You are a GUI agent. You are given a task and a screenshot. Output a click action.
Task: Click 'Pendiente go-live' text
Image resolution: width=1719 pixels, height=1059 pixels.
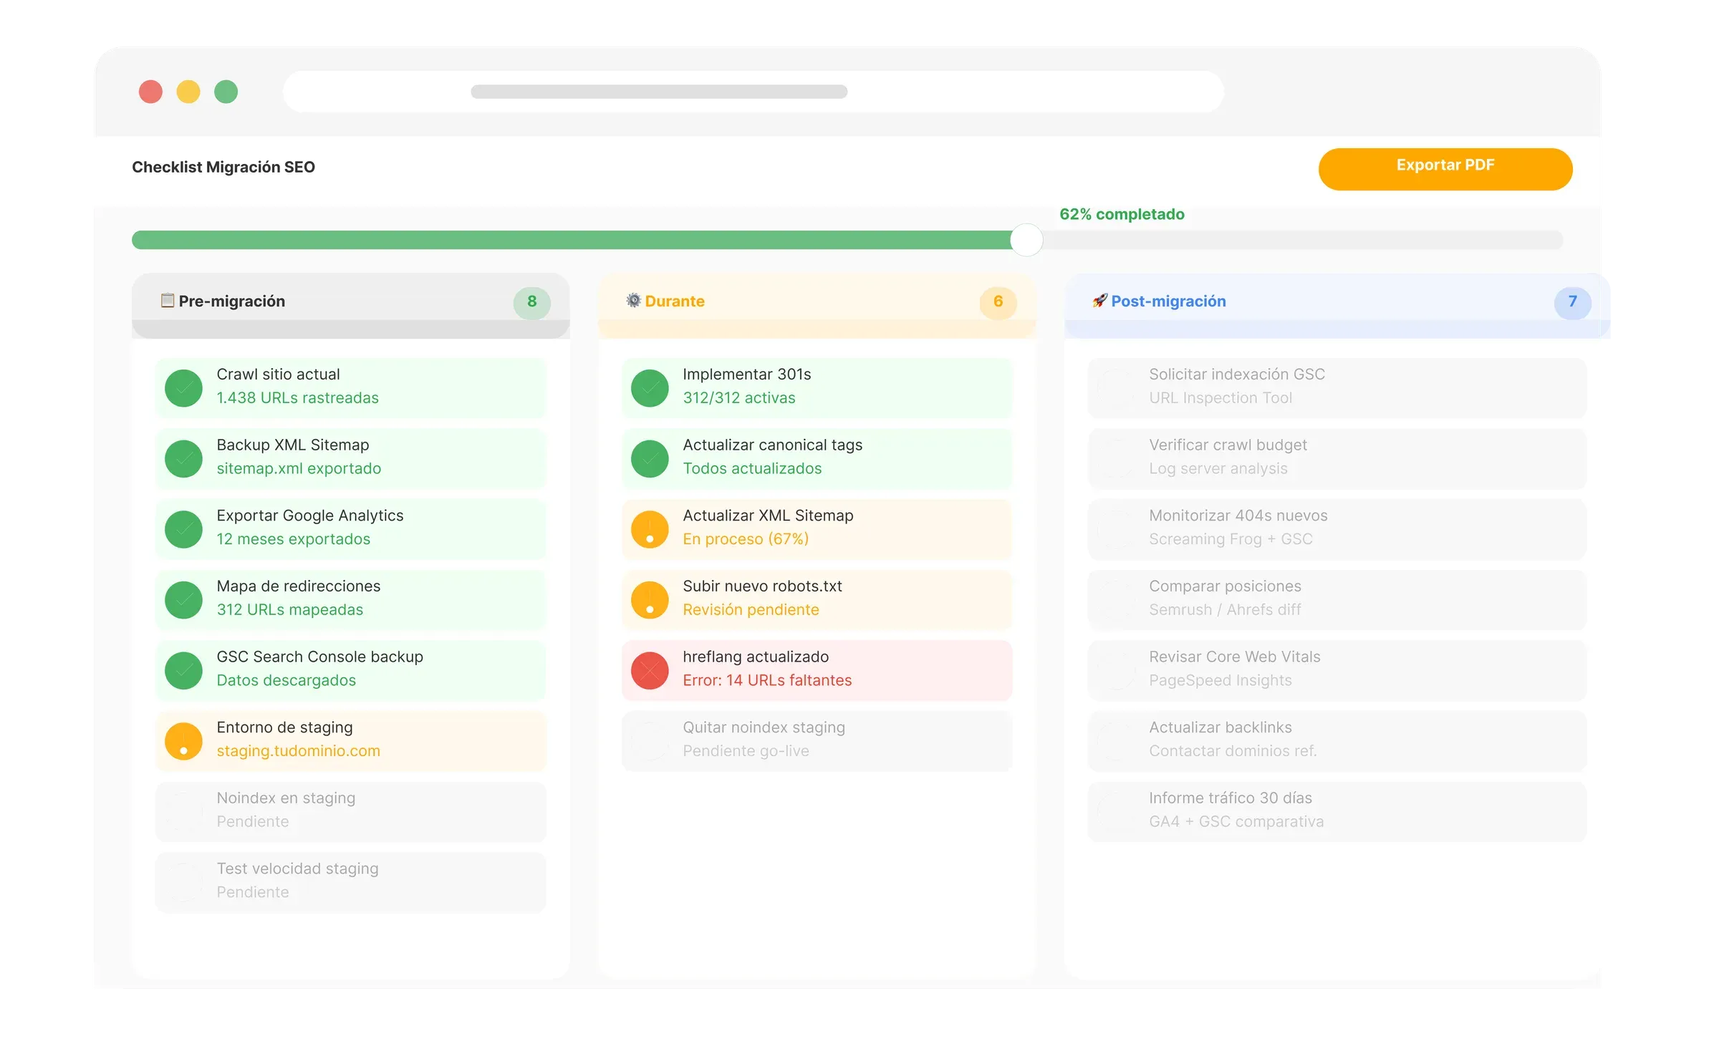pyautogui.click(x=746, y=751)
